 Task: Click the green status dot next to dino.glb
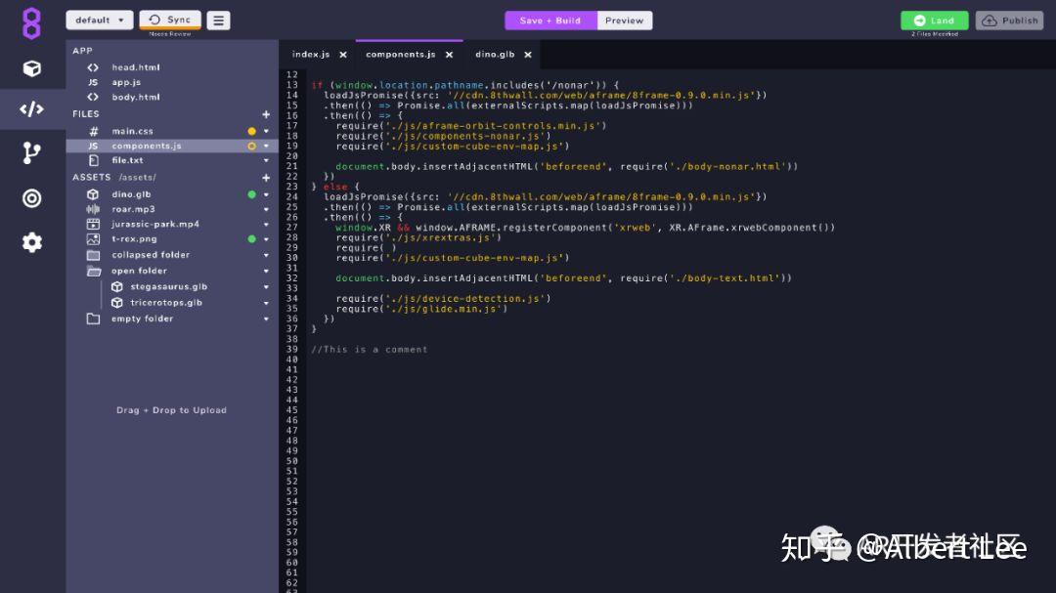click(252, 193)
